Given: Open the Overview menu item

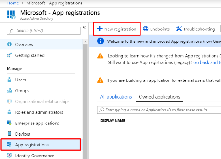Looking at the screenshot, I should (x=41, y=44).
